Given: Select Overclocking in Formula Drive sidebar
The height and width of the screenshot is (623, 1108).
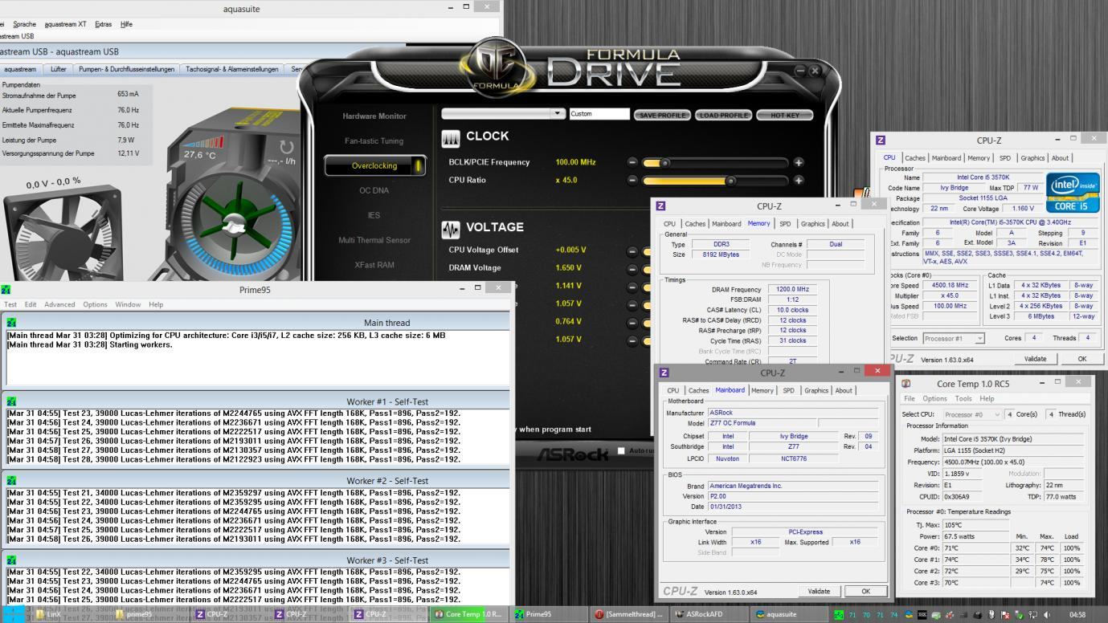Looking at the screenshot, I should 374,166.
